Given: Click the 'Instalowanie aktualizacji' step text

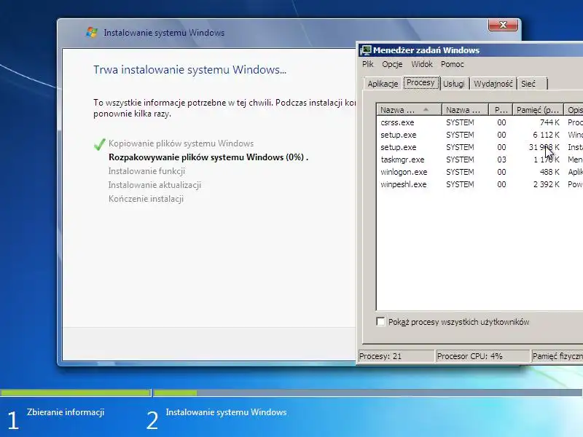Looking at the screenshot, I should [x=154, y=185].
